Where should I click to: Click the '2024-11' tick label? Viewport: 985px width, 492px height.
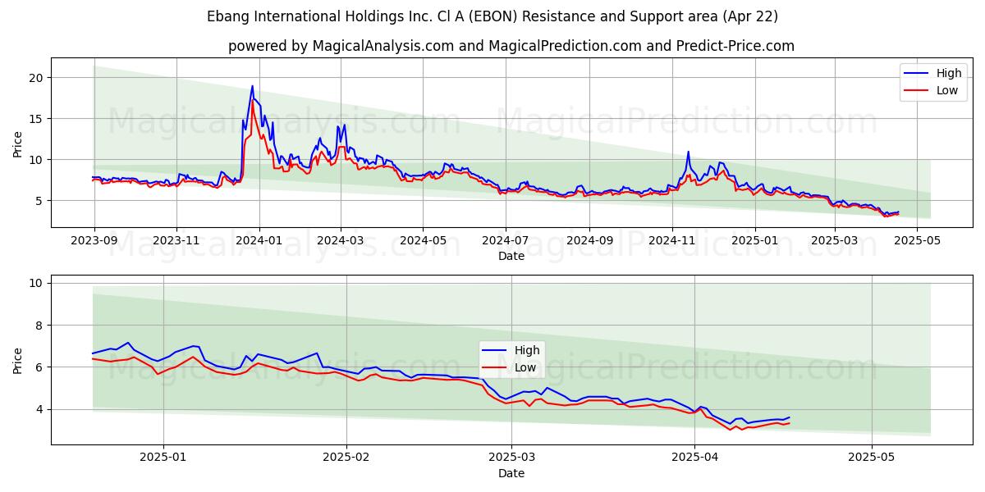[x=671, y=240]
